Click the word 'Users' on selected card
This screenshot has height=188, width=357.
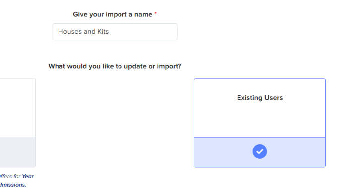point(274,98)
